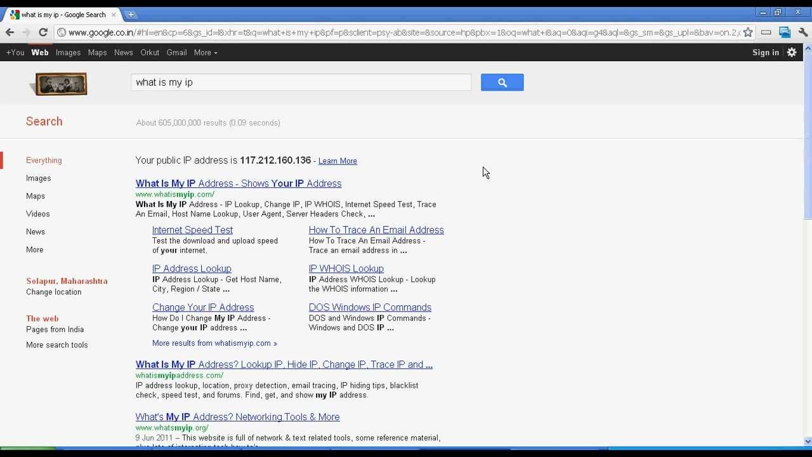812x457 pixels.
Task: Click the 'what is my ip' search box
Action: pyautogui.click(x=301, y=83)
